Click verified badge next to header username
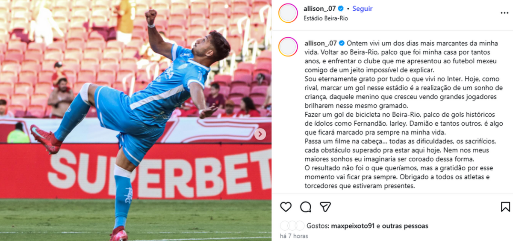 (341, 9)
